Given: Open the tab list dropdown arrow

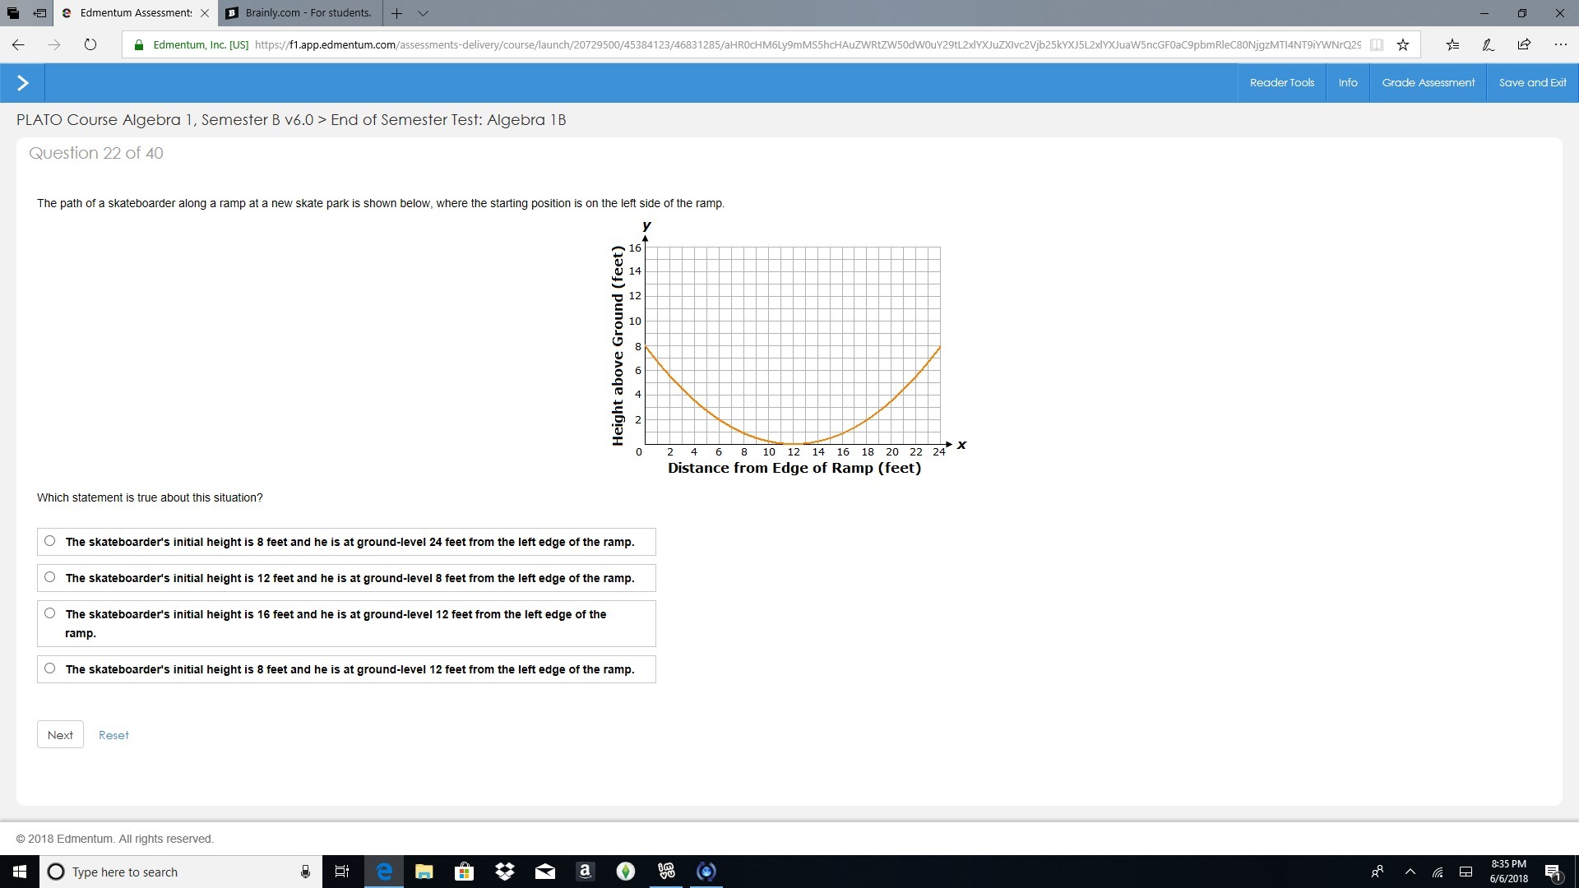Looking at the screenshot, I should [x=423, y=13].
